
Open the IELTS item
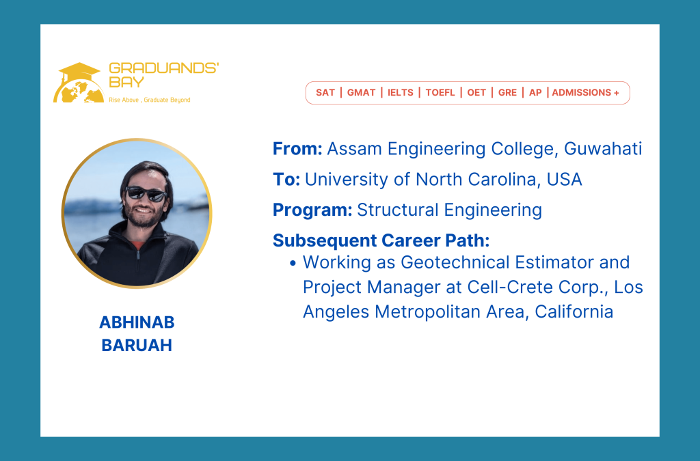401,93
